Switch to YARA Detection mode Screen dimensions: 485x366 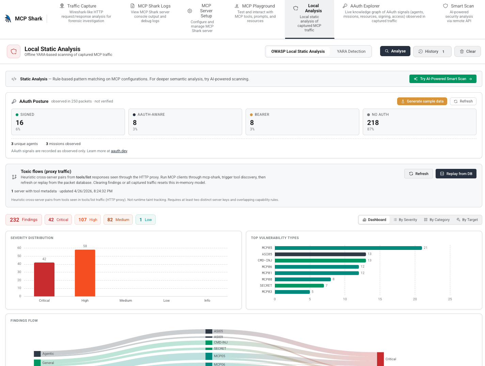[351, 51]
